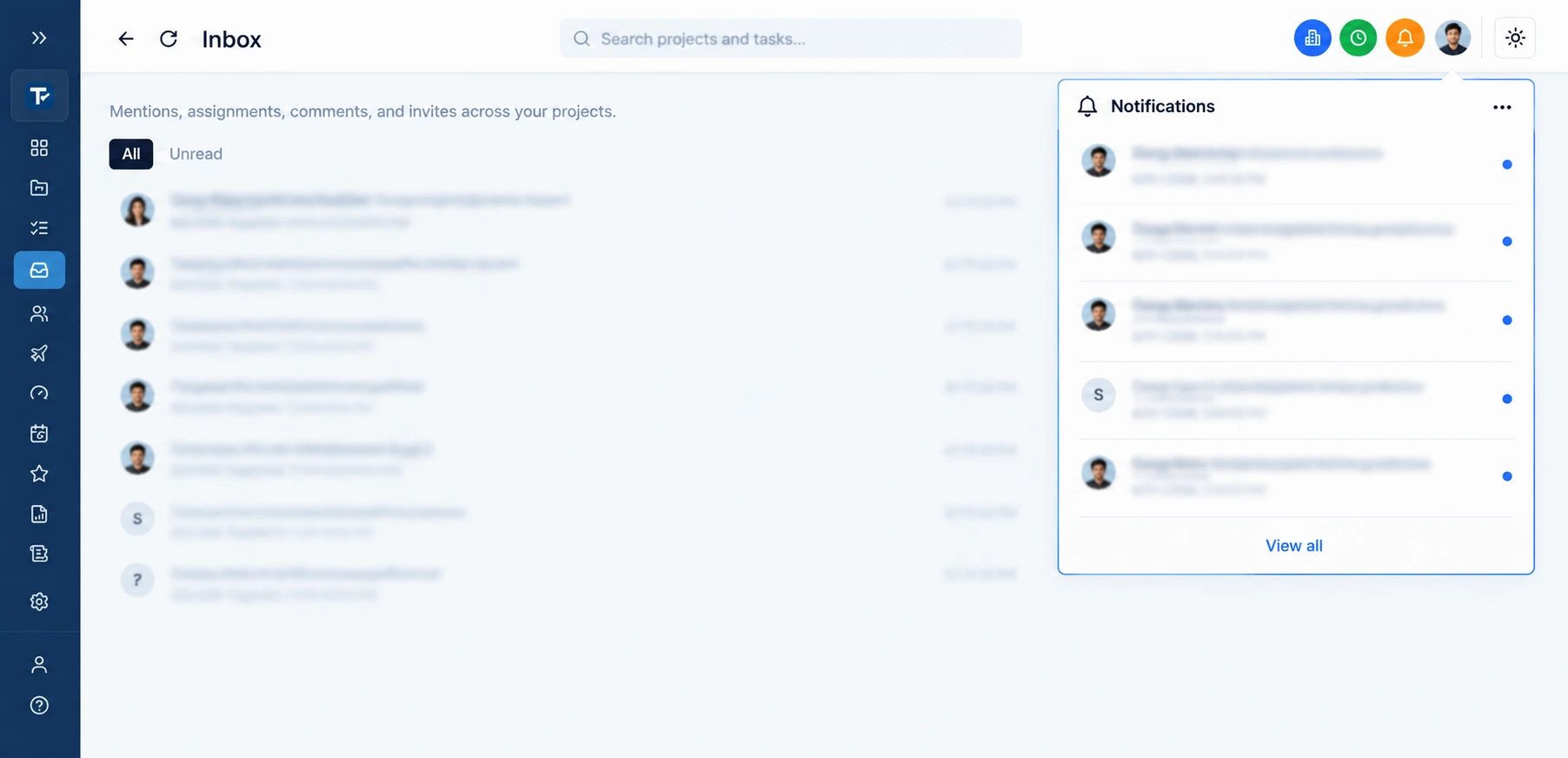Screen dimensions: 1568x758
Task: Open the inbox message with the question-mark avatar
Action: pos(568,582)
